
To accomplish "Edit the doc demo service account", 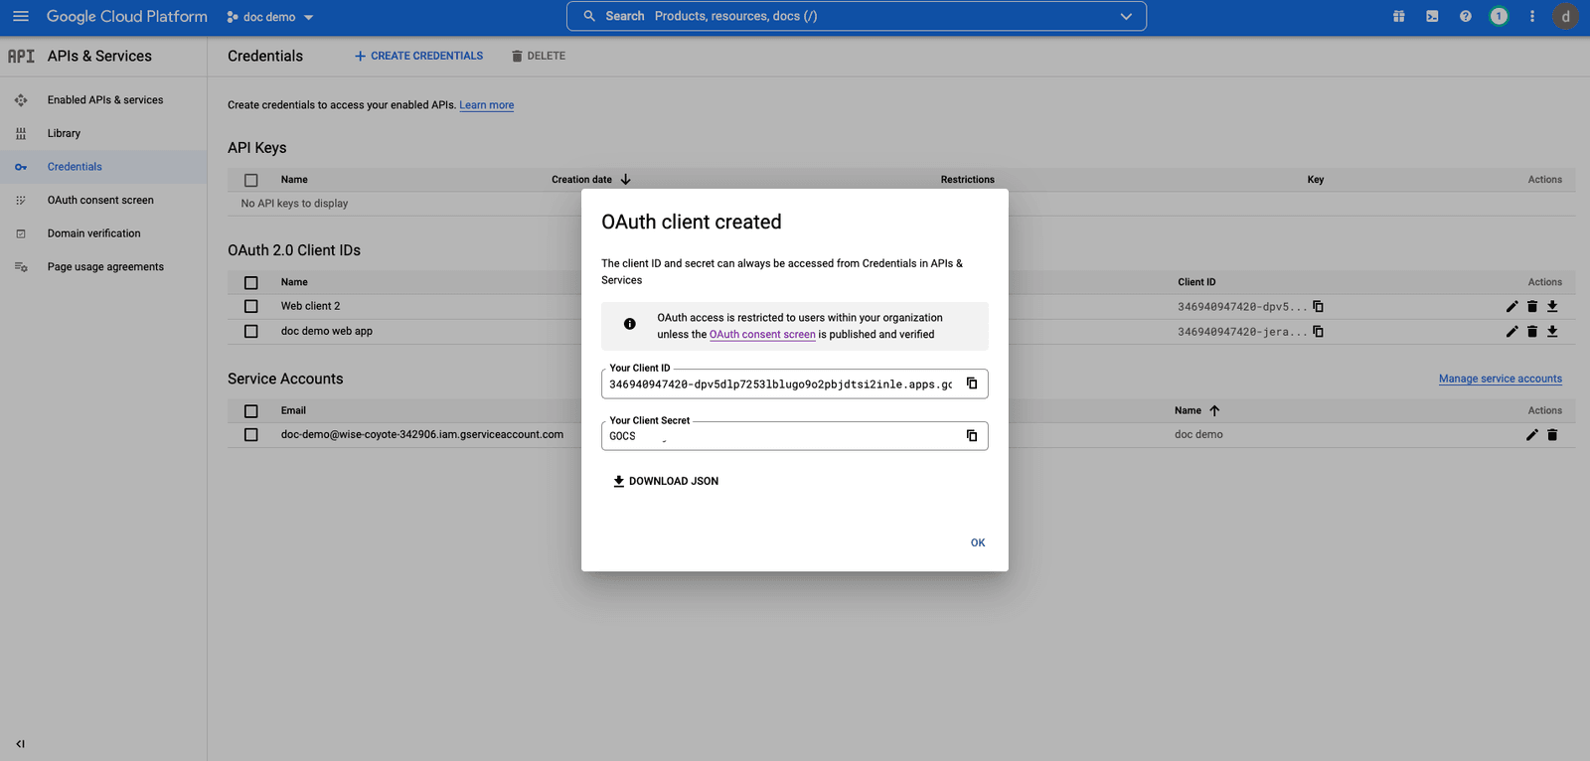I will pos(1531,434).
